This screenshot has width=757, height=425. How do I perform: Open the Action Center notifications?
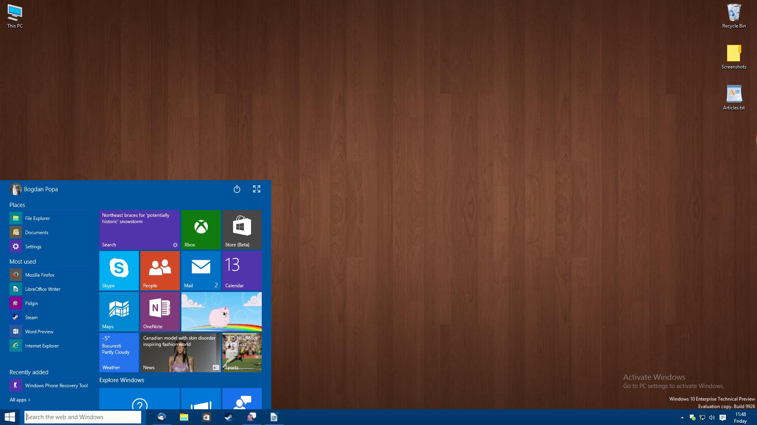tap(723, 417)
